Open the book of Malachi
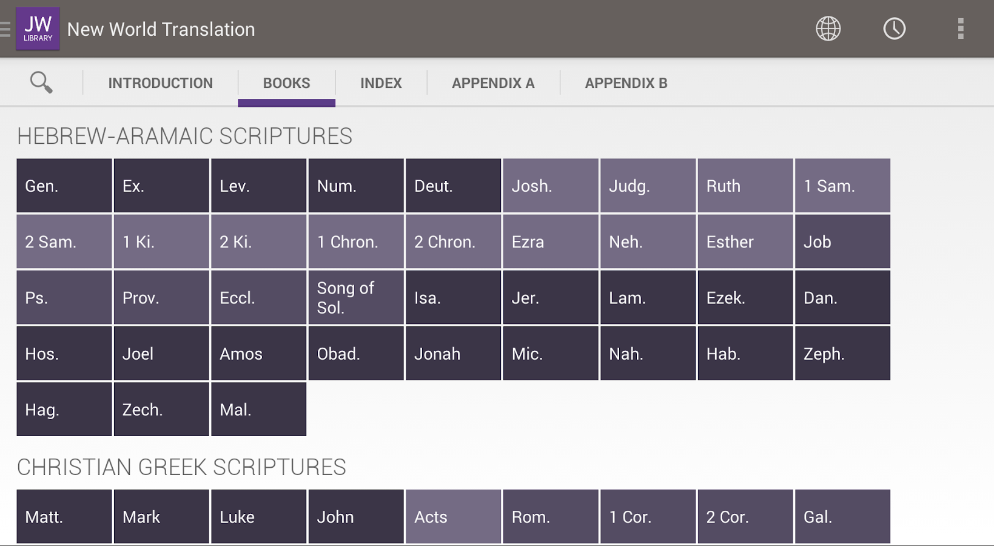The width and height of the screenshot is (994, 546). 258,409
